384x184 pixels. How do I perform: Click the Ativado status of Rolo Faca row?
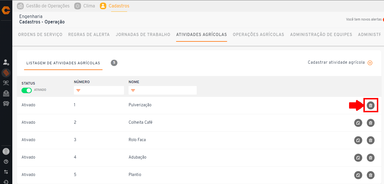(x=28, y=140)
